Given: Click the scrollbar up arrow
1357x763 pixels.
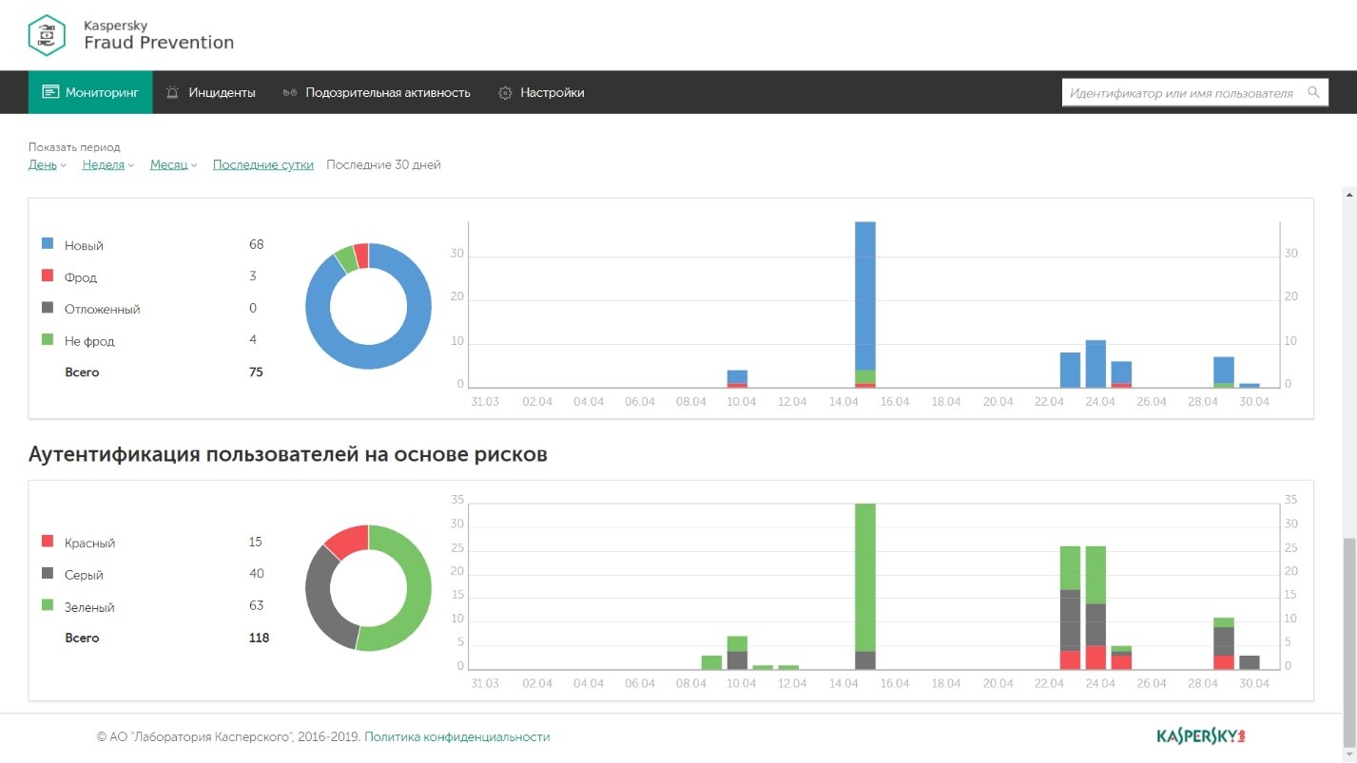Looking at the screenshot, I should tap(1349, 194).
